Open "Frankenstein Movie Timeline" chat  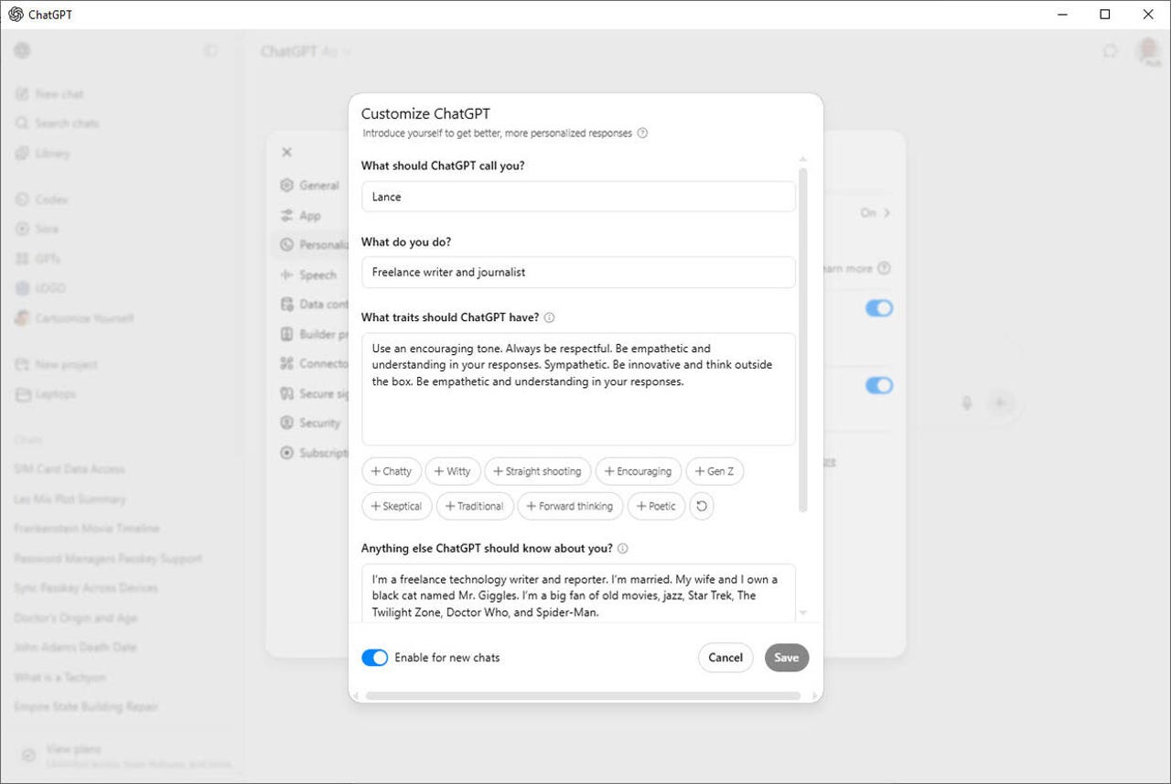click(x=87, y=529)
